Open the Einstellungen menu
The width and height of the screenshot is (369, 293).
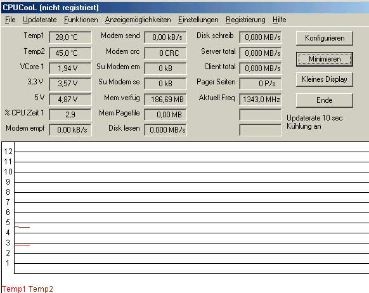pos(198,20)
